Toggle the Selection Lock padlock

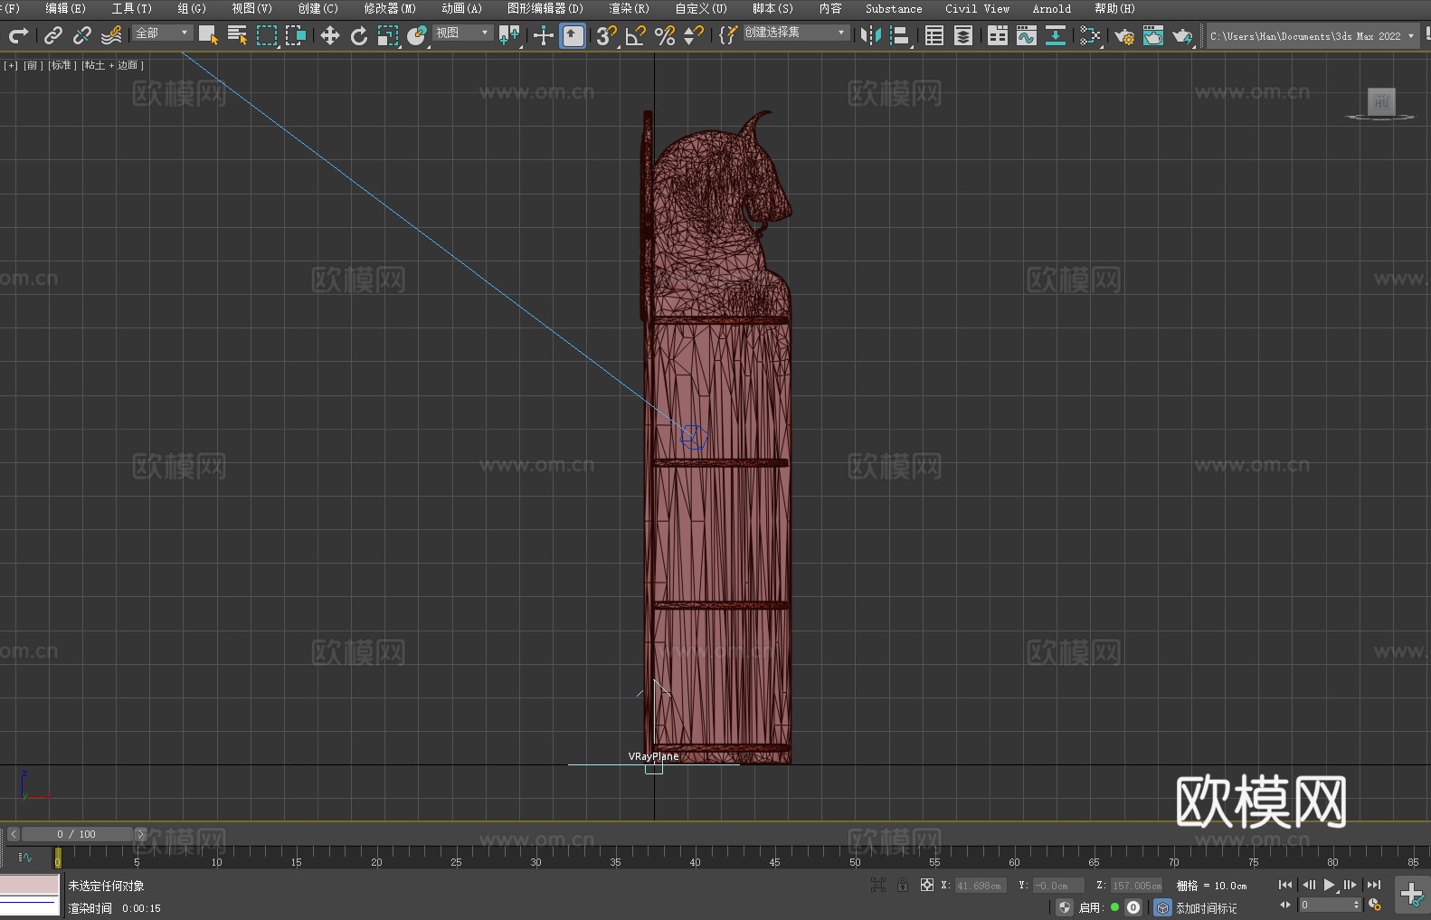point(903,885)
